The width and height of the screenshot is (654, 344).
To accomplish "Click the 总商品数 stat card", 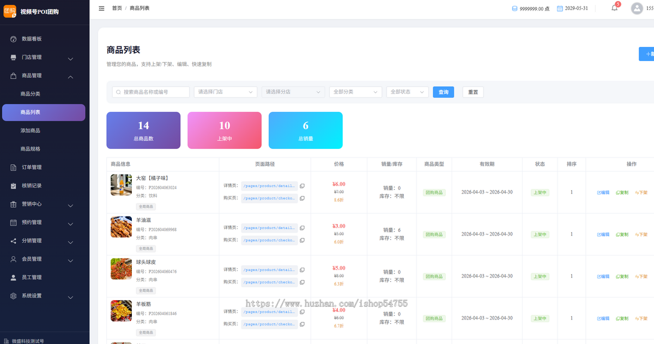I will [143, 130].
